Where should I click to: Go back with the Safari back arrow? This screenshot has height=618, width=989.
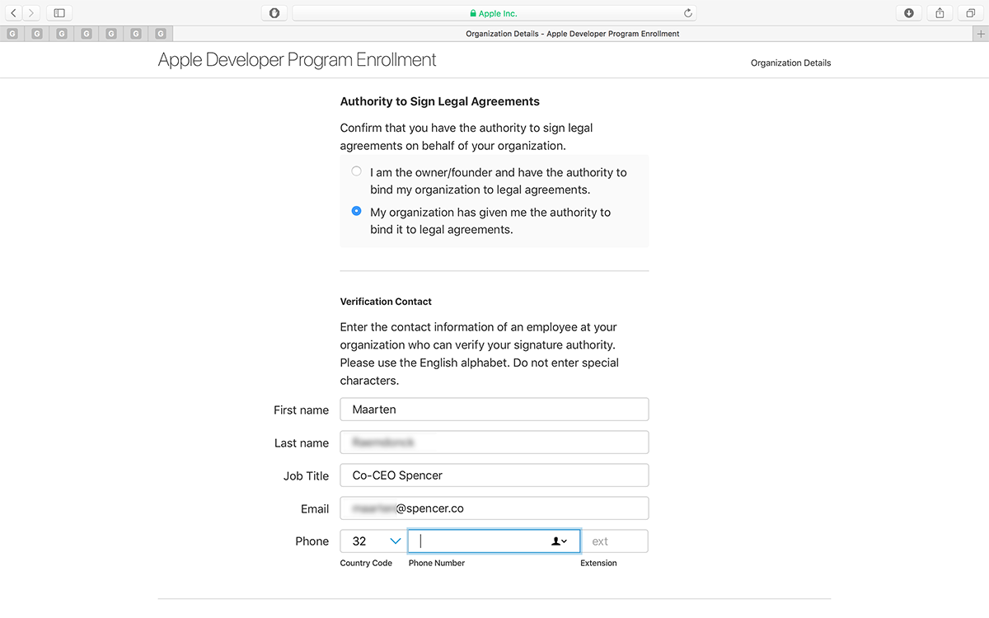tap(13, 13)
